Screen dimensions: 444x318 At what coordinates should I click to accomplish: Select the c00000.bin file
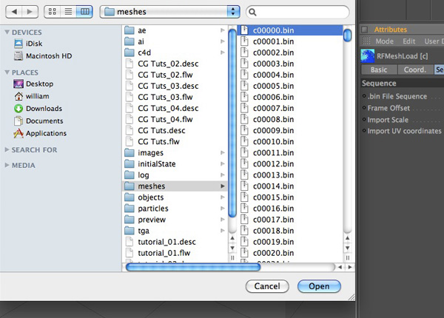click(x=290, y=30)
